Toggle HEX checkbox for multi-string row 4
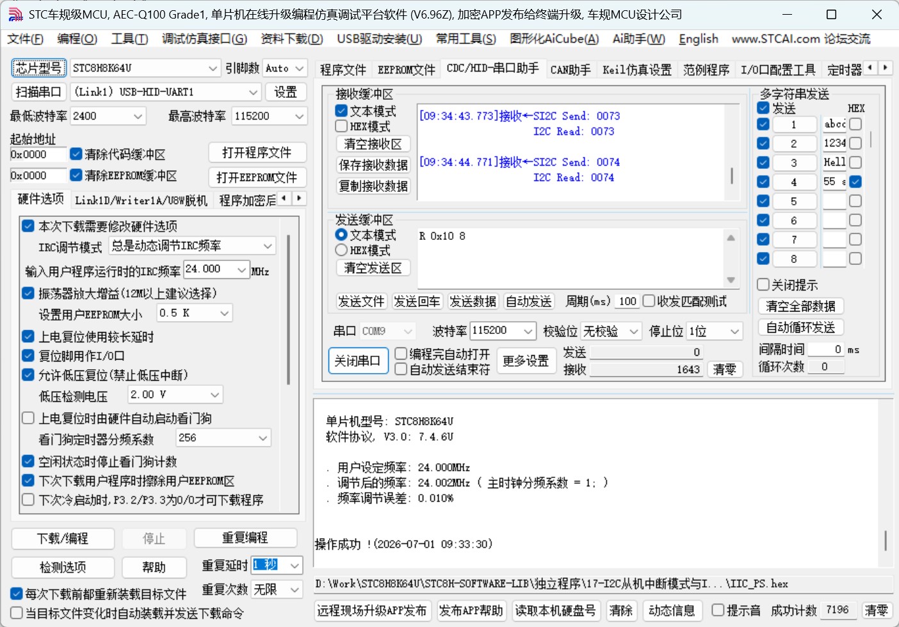899x627 pixels. pyautogui.click(x=855, y=182)
